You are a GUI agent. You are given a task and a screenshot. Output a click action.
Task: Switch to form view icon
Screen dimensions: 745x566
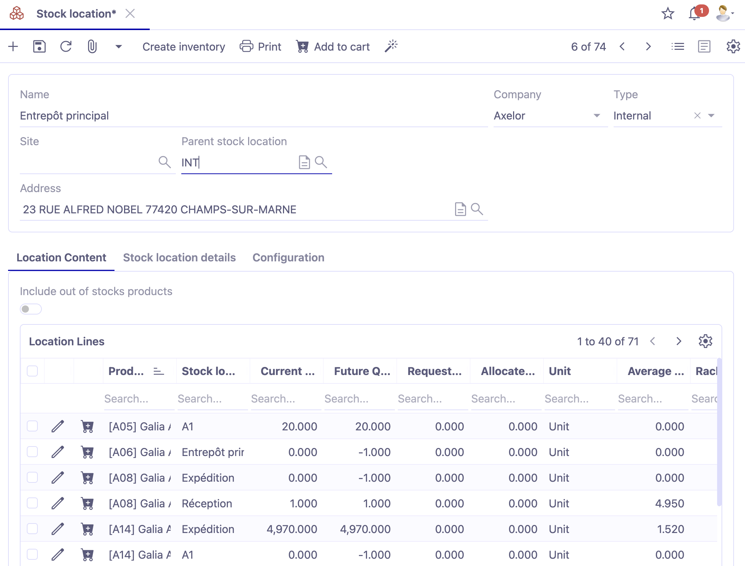tap(704, 47)
